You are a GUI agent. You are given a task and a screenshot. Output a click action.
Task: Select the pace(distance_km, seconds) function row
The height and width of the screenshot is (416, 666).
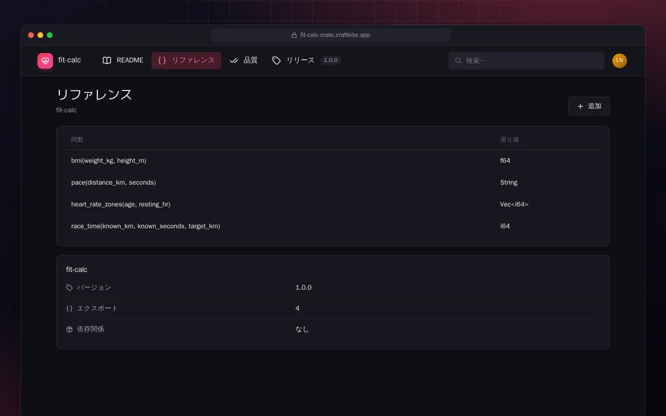pyautogui.click(x=333, y=183)
